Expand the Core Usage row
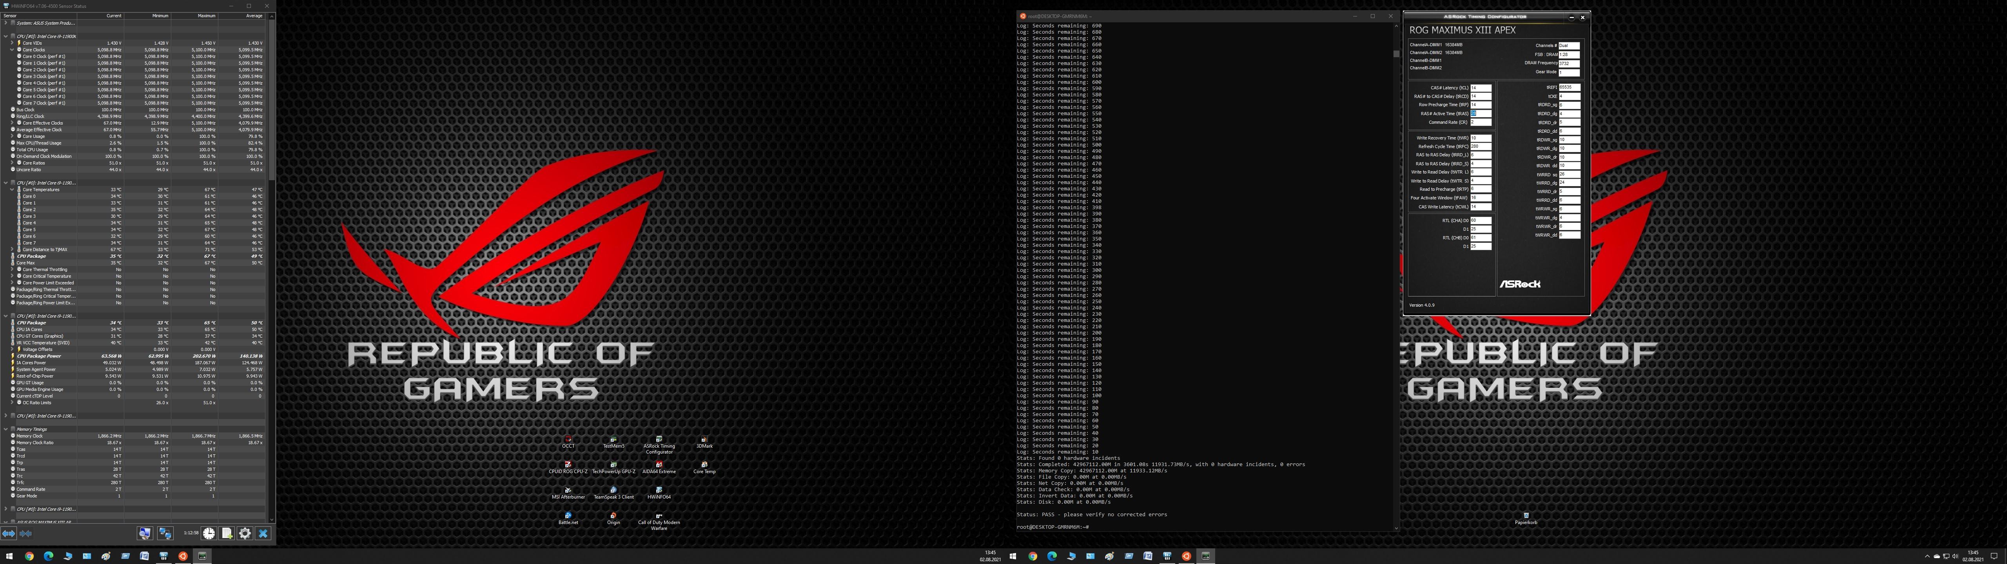Screen dimensions: 2007x564 click(x=13, y=136)
